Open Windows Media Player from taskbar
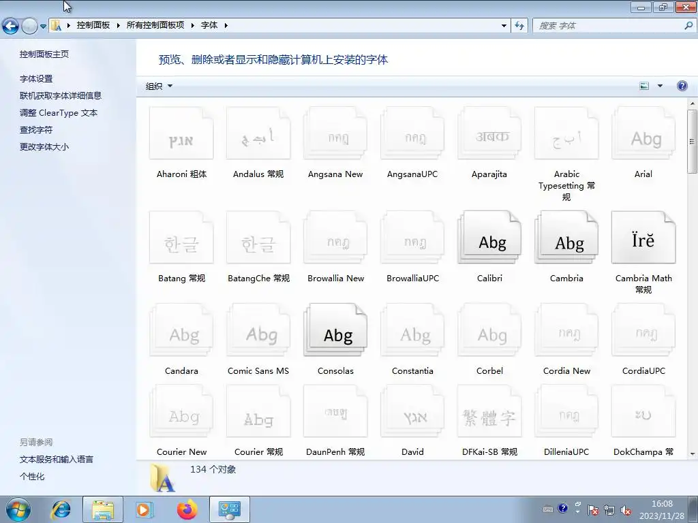 (144, 509)
